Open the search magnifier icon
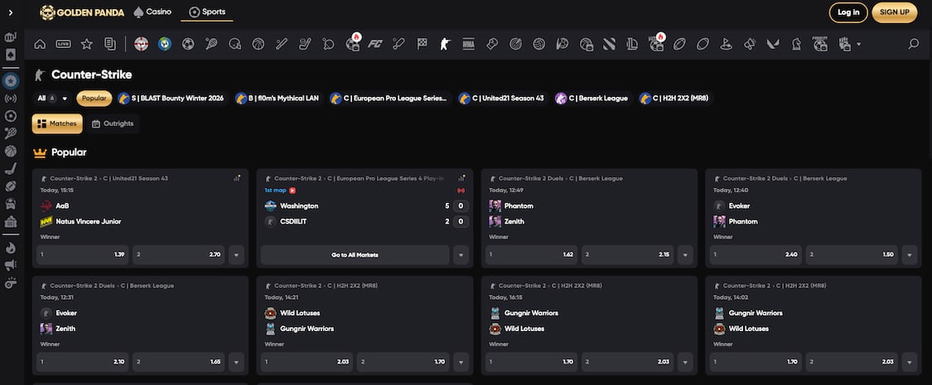Viewport: 932px width, 385px height. 914,44
